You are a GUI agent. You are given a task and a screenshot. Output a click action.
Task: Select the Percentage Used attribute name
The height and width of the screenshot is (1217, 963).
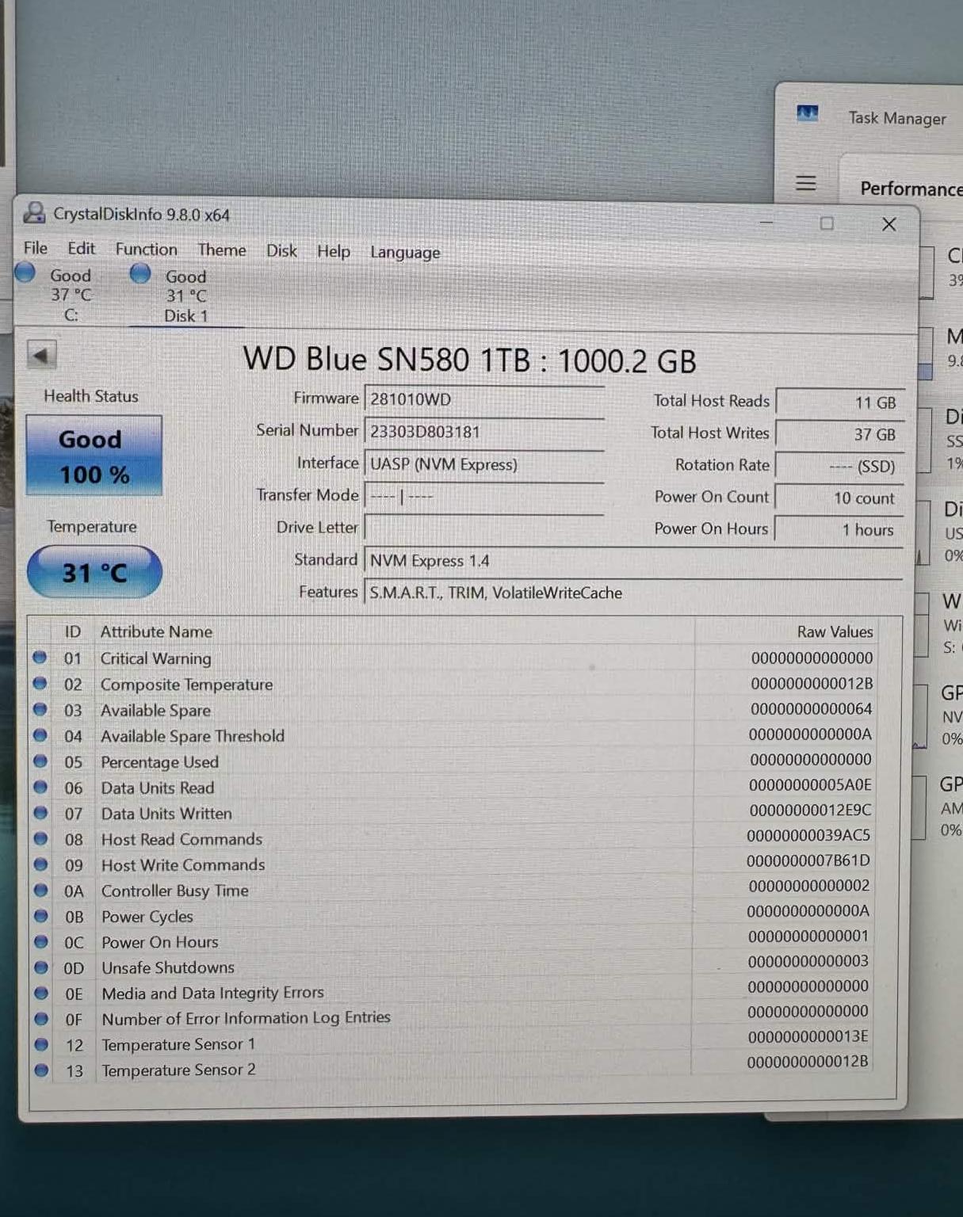tap(159, 762)
